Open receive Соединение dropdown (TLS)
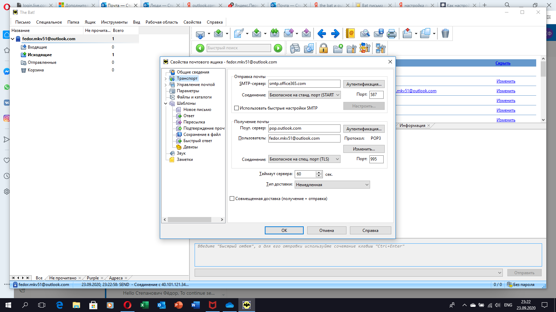556x312 pixels. tap(304, 159)
